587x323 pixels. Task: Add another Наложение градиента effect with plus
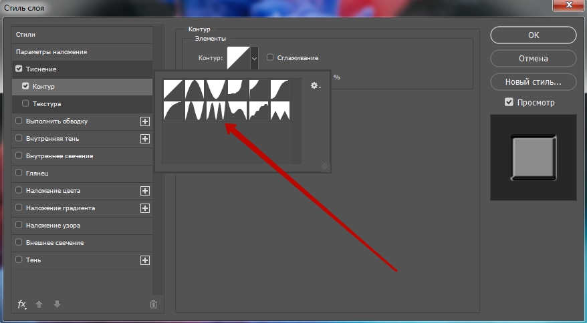145,208
